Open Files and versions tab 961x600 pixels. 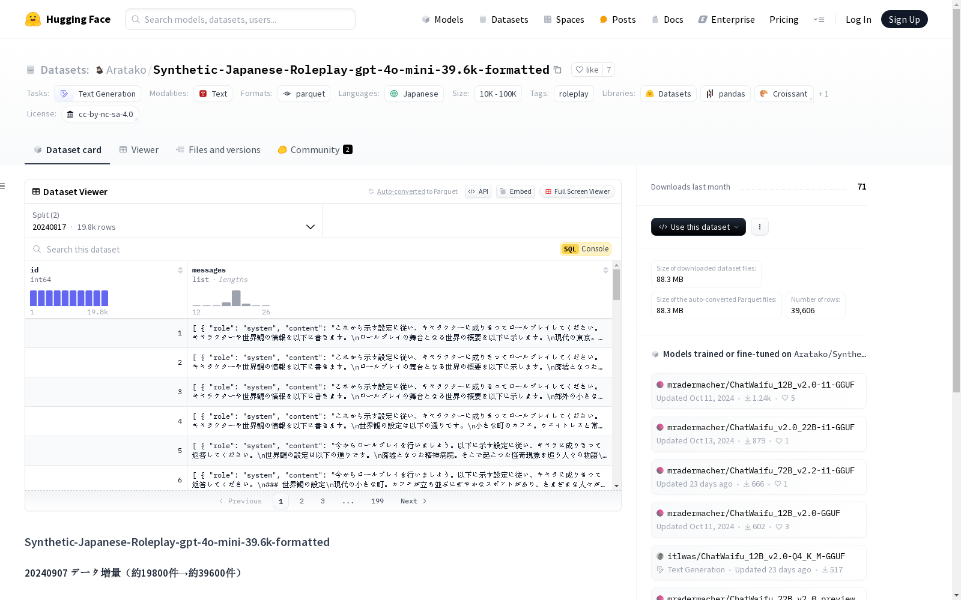coord(218,150)
